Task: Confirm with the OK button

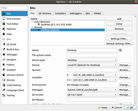Action: point(130,107)
